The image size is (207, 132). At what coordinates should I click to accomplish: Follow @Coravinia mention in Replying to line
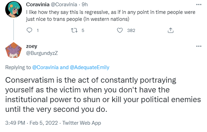(x=45, y=67)
